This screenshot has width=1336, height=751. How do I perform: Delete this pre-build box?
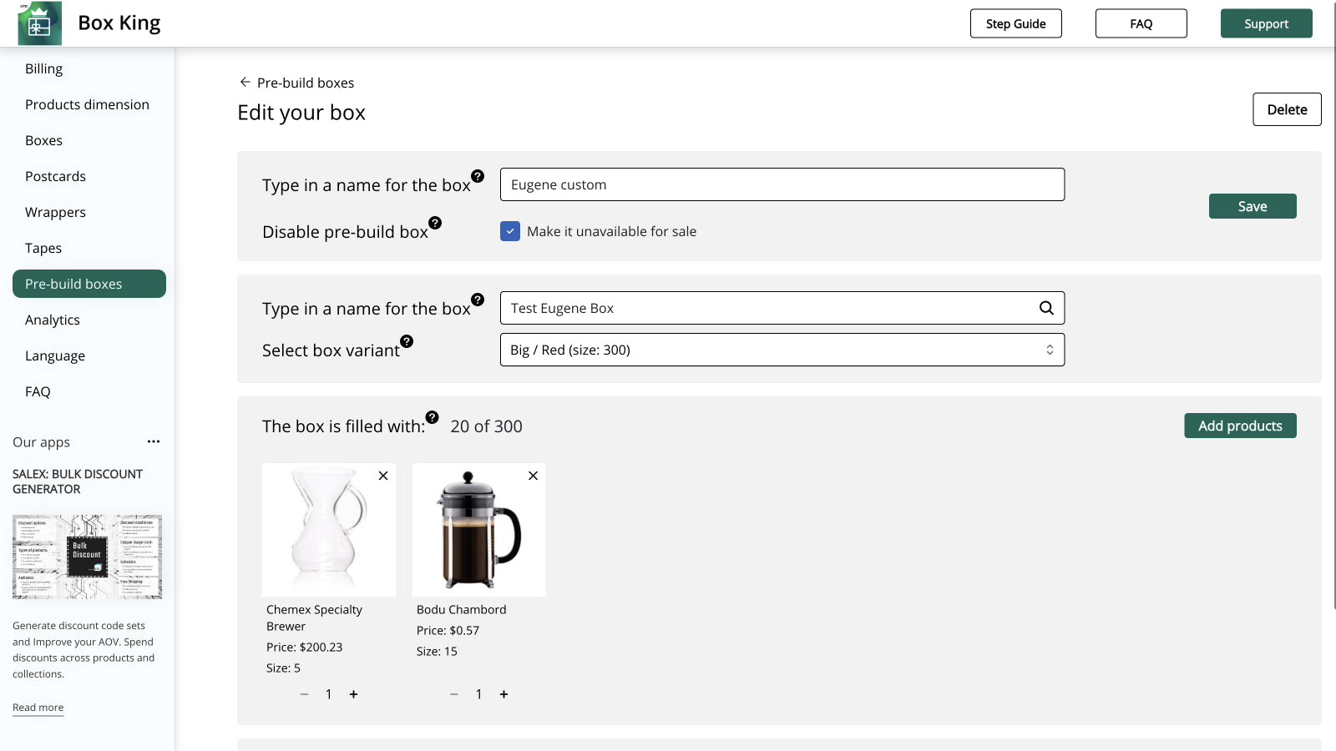(x=1287, y=109)
